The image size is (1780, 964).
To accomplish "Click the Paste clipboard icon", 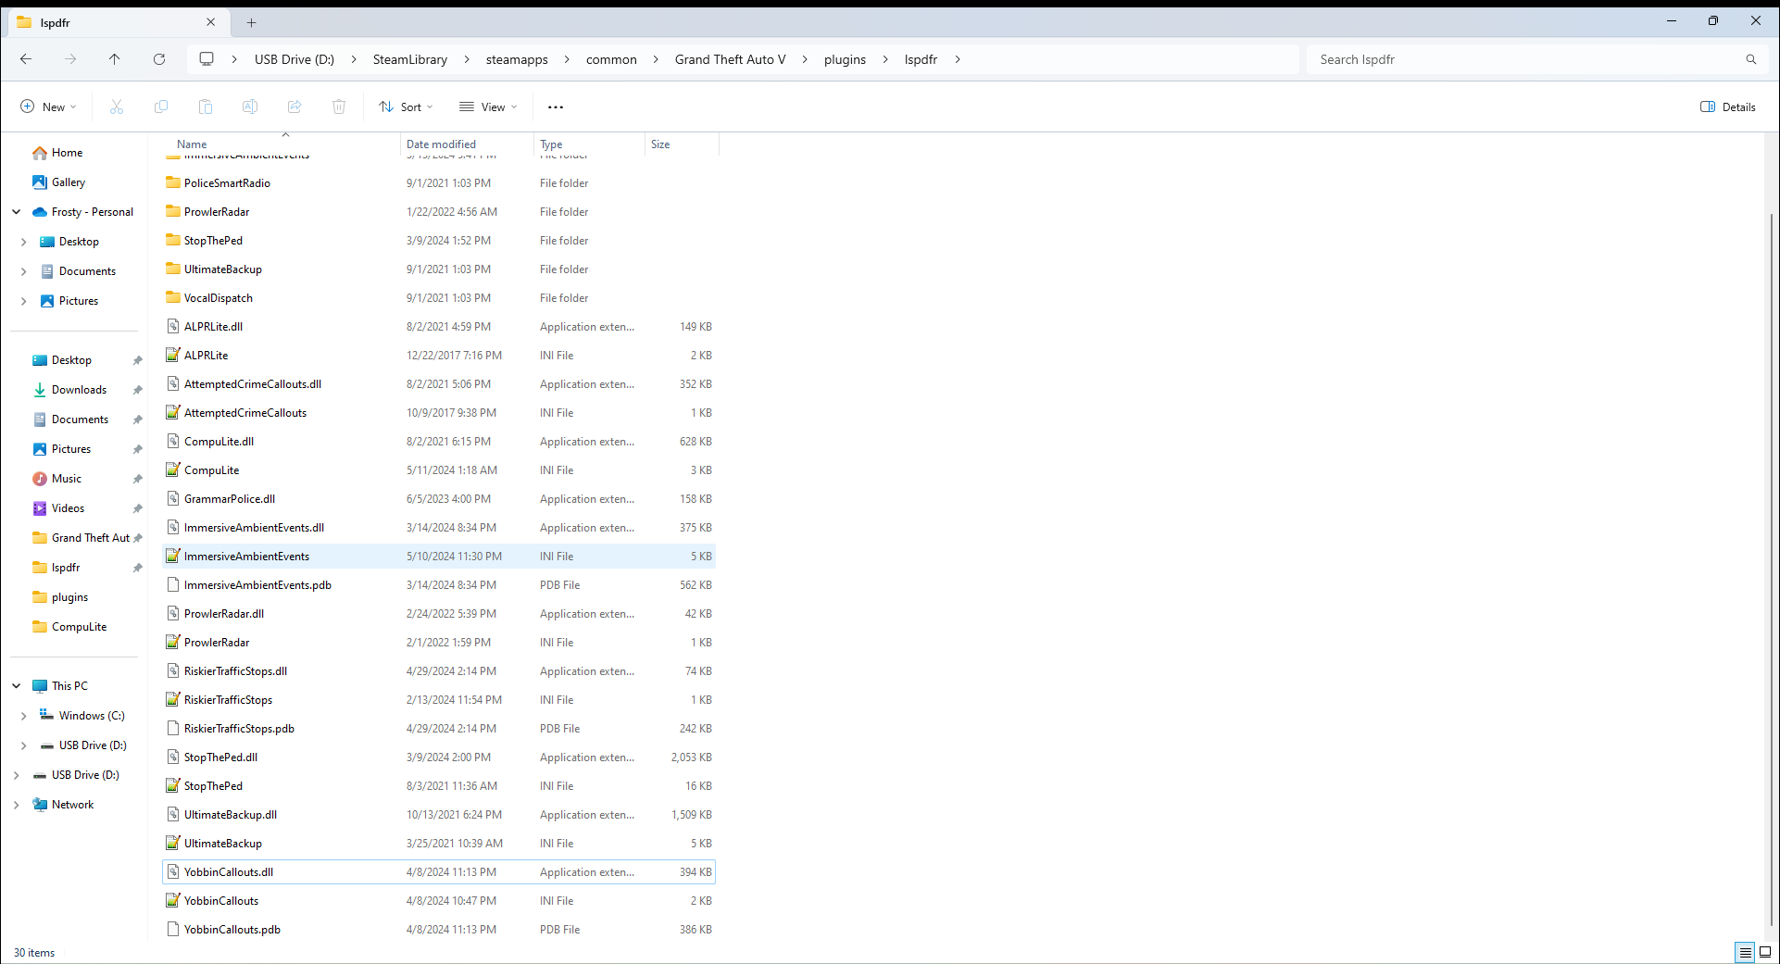I will pos(206,107).
